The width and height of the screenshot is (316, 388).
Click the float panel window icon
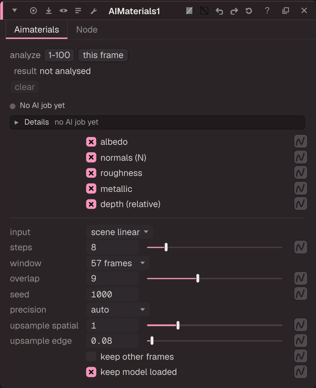pos(286,10)
